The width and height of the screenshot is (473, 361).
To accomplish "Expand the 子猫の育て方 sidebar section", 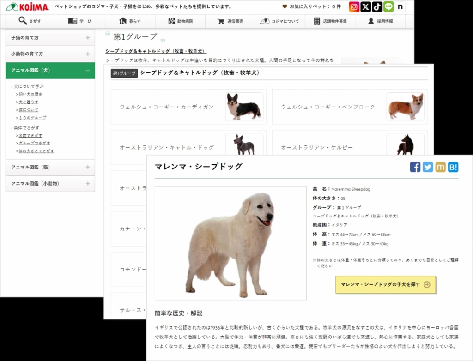I will [87, 38].
